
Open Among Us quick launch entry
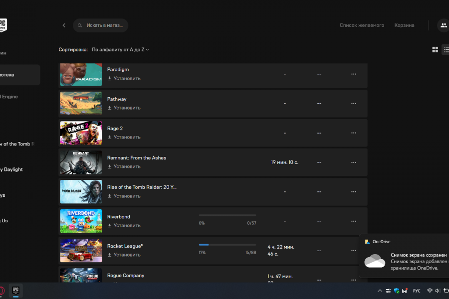(x=4, y=221)
